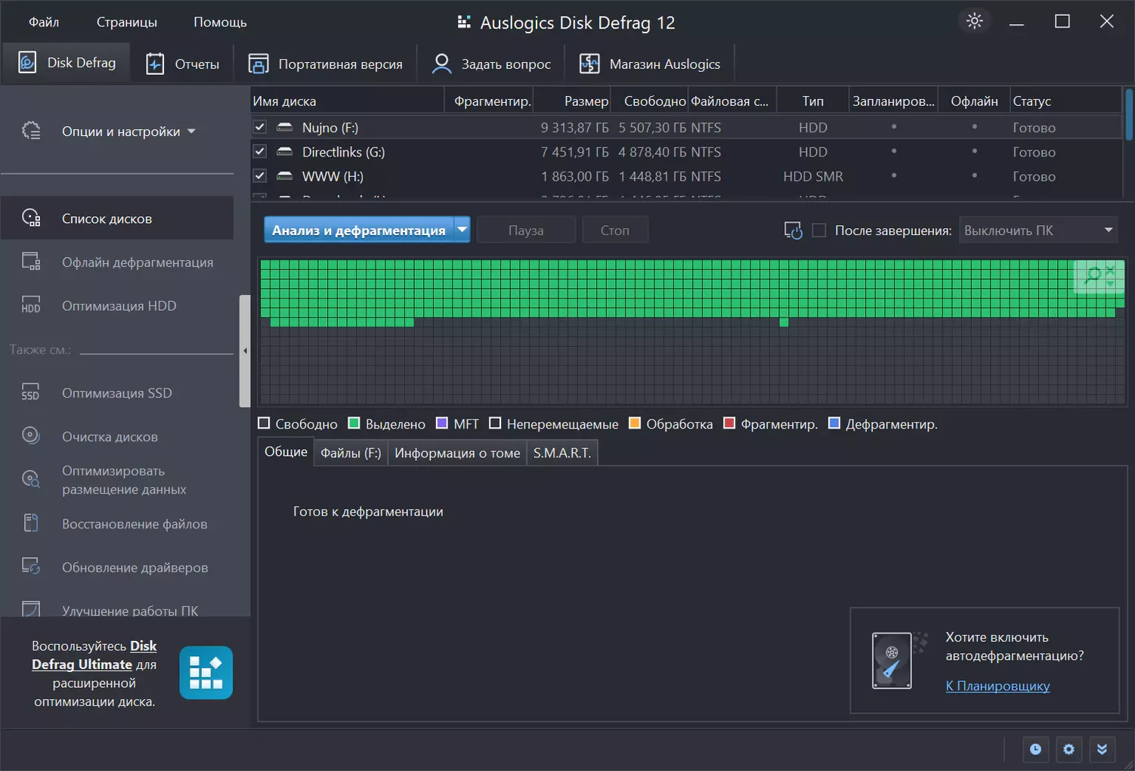Open the Офлайн дефрагментация sidebar icon

pyautogui.click(x=31, y=262)
